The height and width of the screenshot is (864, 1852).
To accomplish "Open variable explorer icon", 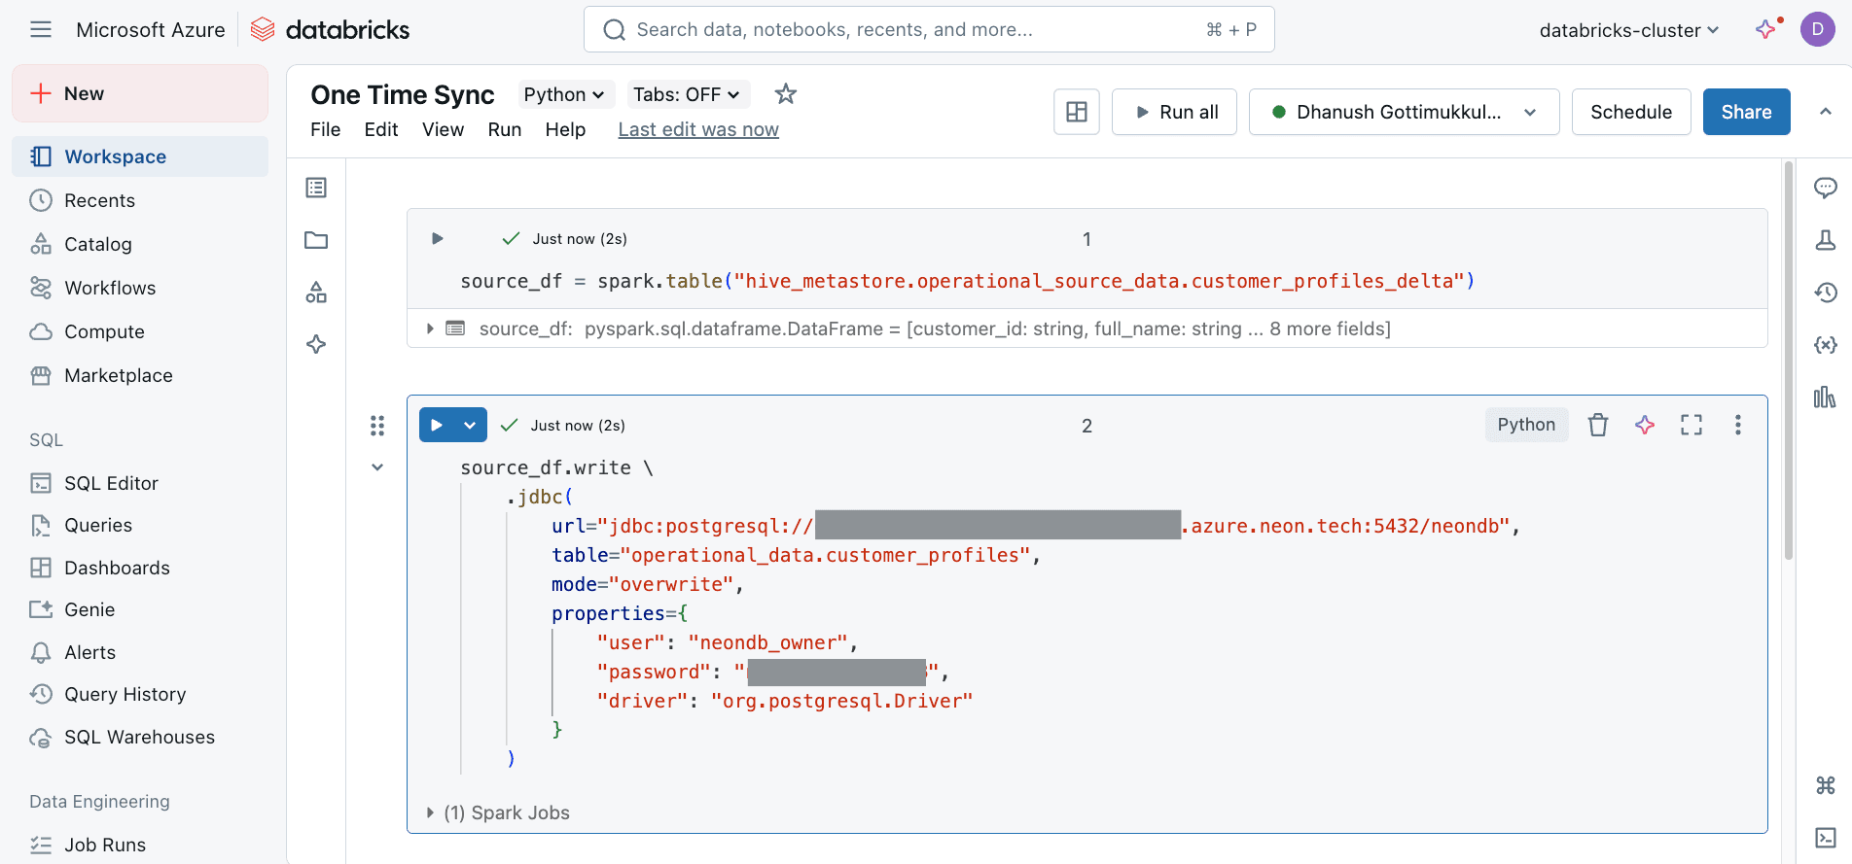I will click(x=1826, y=345).
